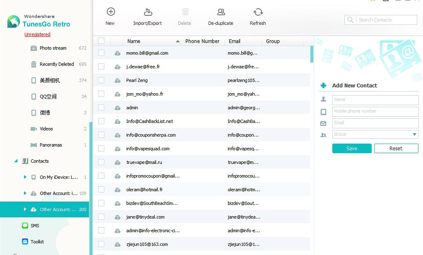Click the Unregistered link
The image size is (423, 255).
[37, 34]
